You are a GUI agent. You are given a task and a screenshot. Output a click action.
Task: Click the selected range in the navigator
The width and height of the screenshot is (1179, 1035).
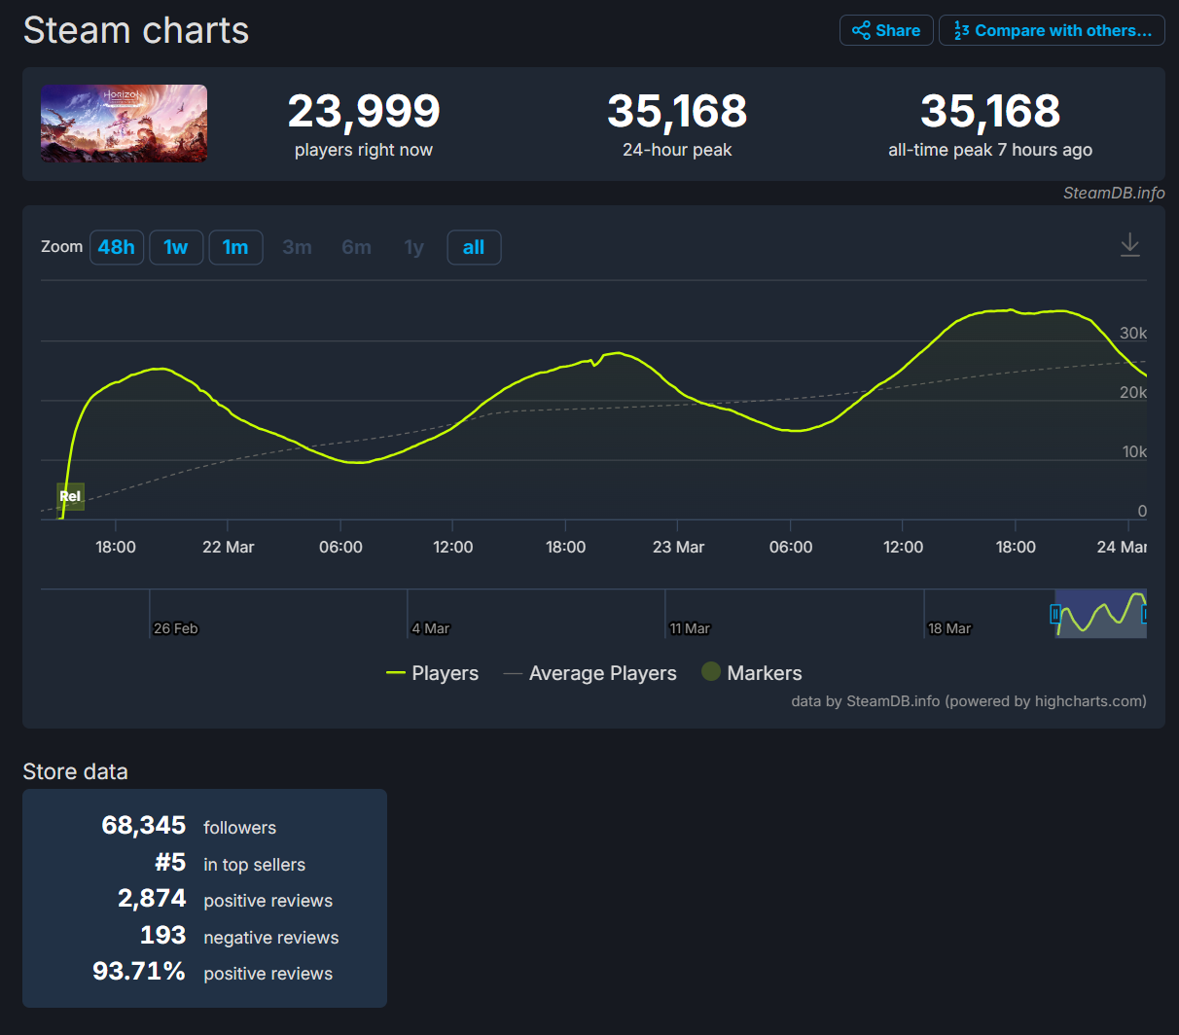[1101, 614]
